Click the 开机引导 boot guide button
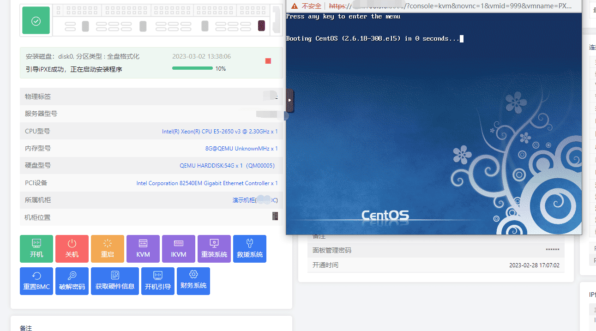 [x=158, y=281]
